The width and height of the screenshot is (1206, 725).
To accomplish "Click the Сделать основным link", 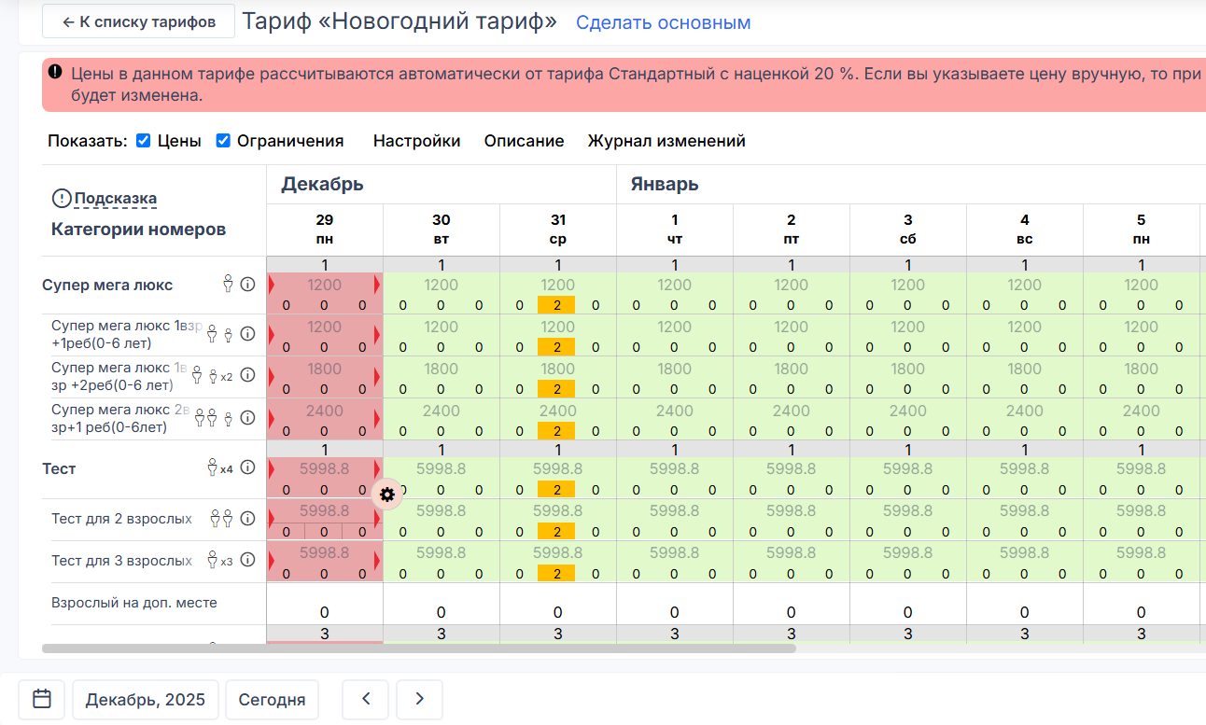I will pos(663,22).
